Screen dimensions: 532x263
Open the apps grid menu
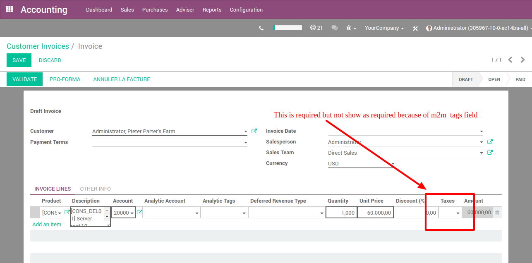(9, 9)
